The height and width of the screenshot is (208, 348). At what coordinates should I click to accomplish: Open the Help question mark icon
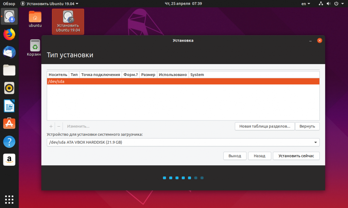9,141
